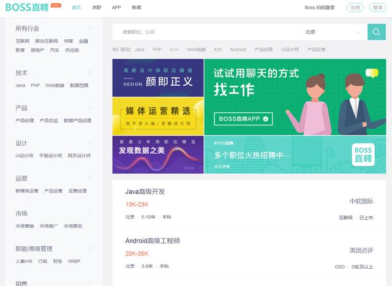This screenshot has width=392, height=286.
Task: Open the APP nav tab
Action: [116, 7]
